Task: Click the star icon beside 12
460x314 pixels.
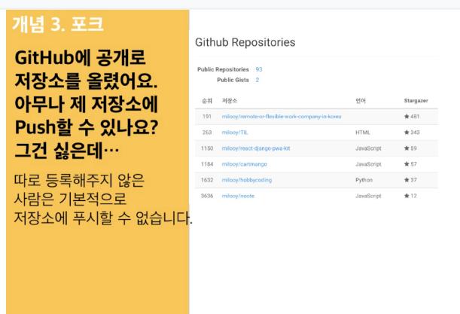Action: [407, 196]
